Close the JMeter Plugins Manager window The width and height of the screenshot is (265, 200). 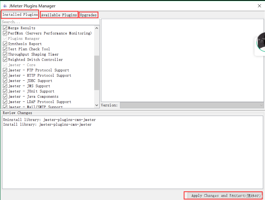[259, 6]
